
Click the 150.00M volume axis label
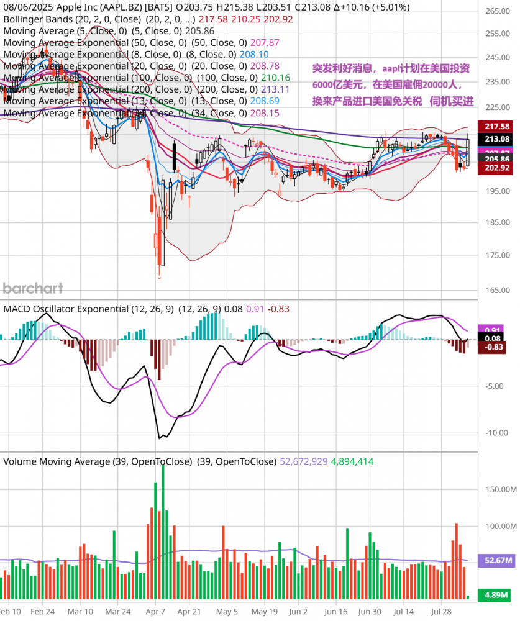coord(501,489)
